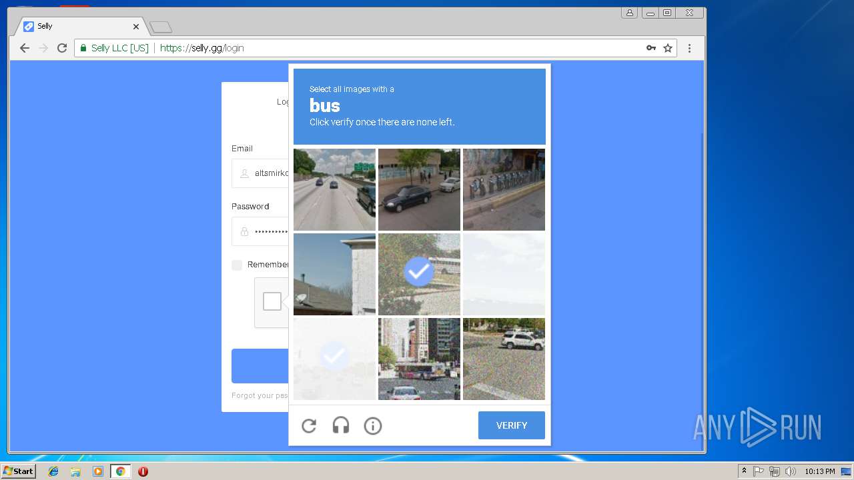
Task: Select the city street bus captcha image
Action: pos(419,359)
